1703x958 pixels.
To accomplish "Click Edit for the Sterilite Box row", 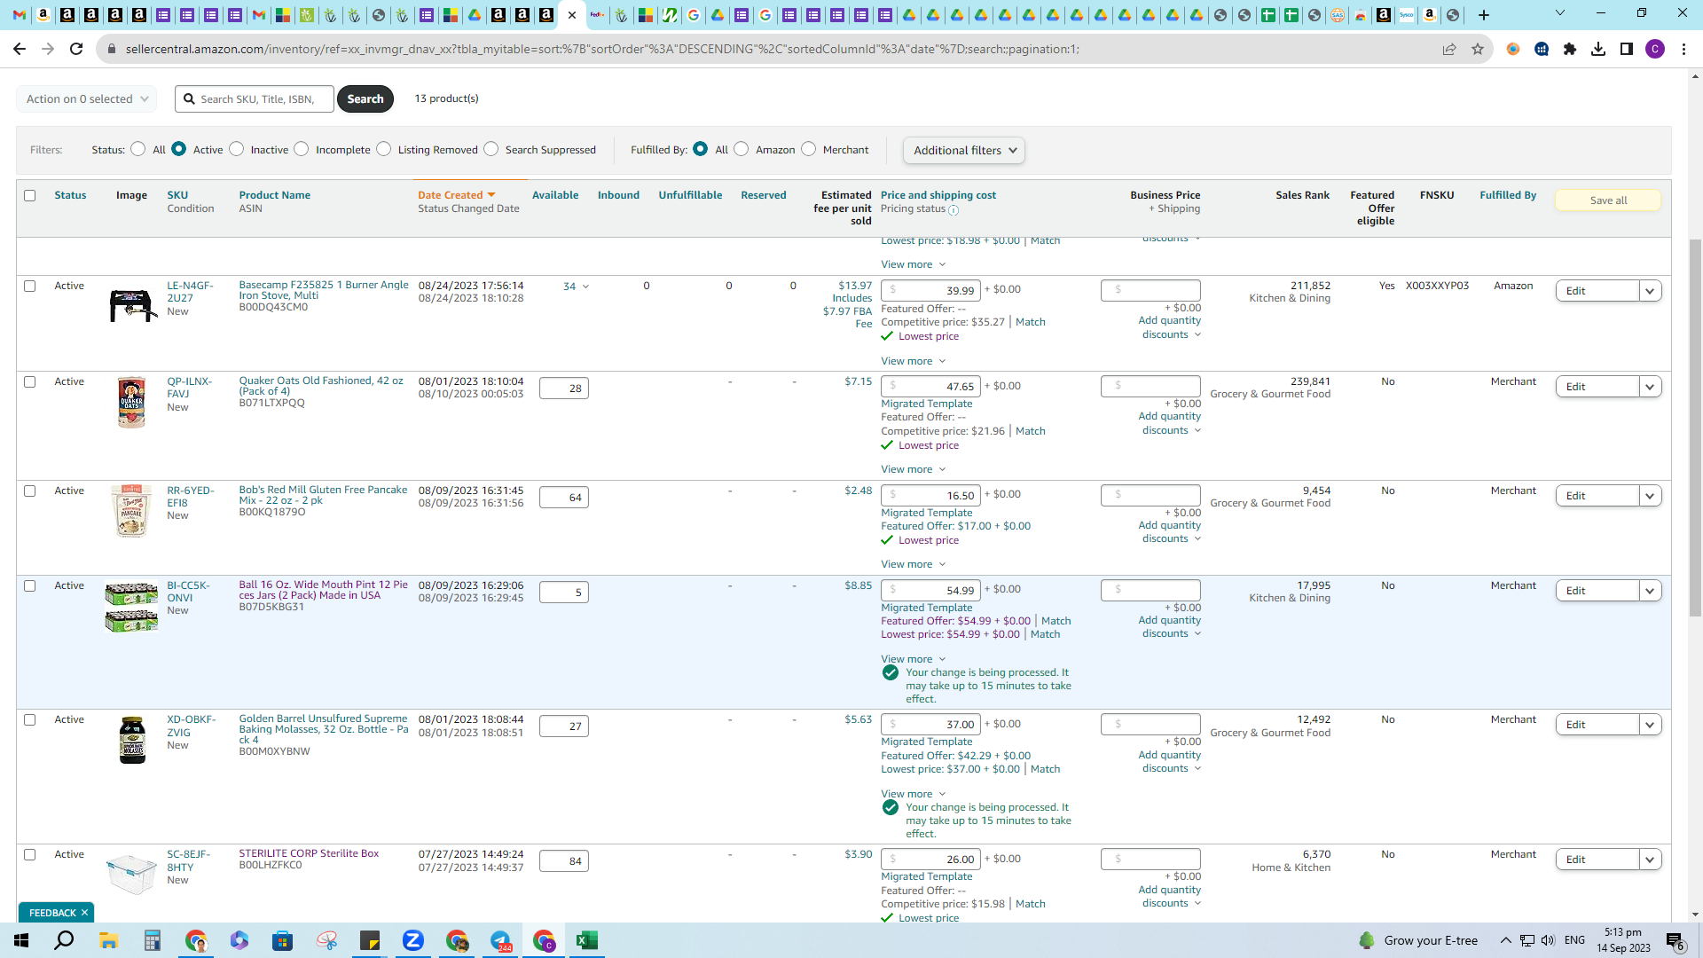I will pyautogui.click(x=1597, y=860).
